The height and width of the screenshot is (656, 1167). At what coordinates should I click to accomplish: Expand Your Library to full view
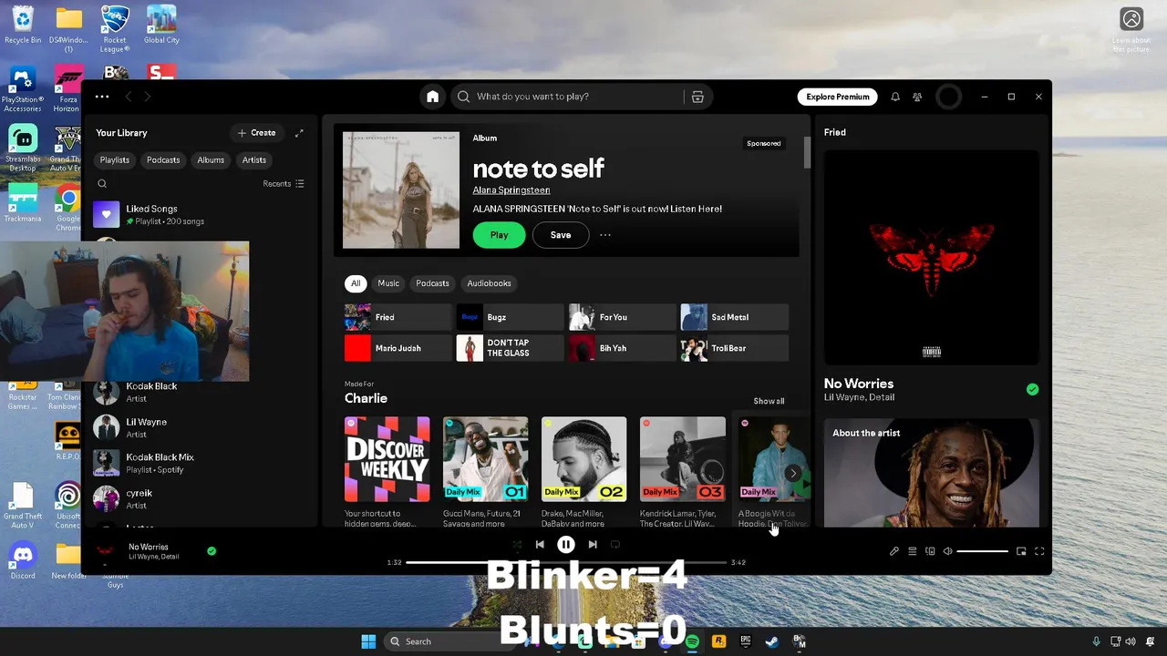click(x=299, y=133)
